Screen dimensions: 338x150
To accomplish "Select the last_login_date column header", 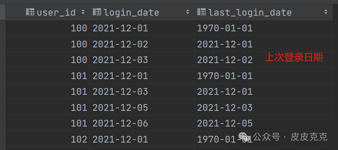I will (263, 12).
